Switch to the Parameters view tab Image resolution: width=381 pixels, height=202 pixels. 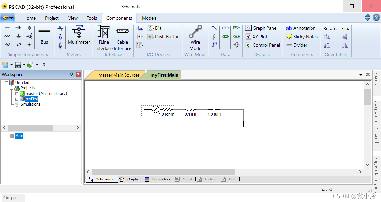(158, 179)
